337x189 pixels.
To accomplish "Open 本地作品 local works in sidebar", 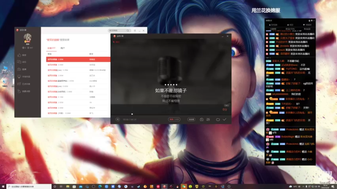I will (24, 76).
